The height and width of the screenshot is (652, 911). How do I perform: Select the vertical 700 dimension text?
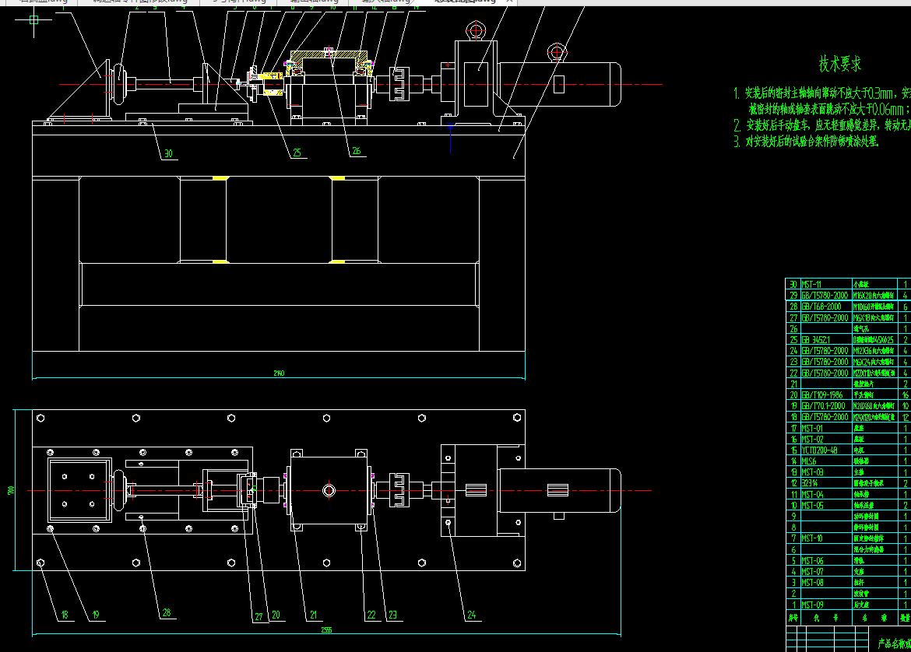10,490
